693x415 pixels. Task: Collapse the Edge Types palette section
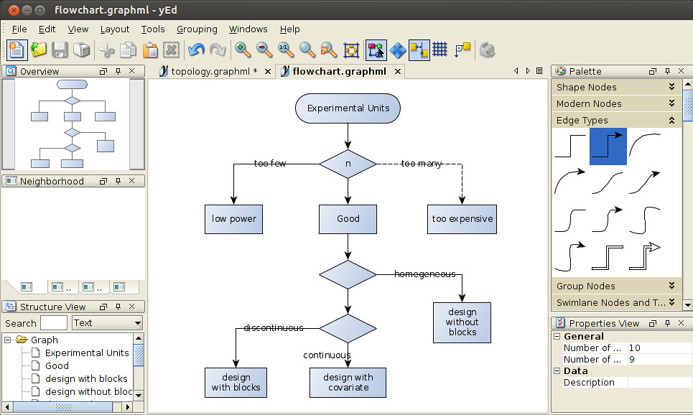(x=671, y=120)
